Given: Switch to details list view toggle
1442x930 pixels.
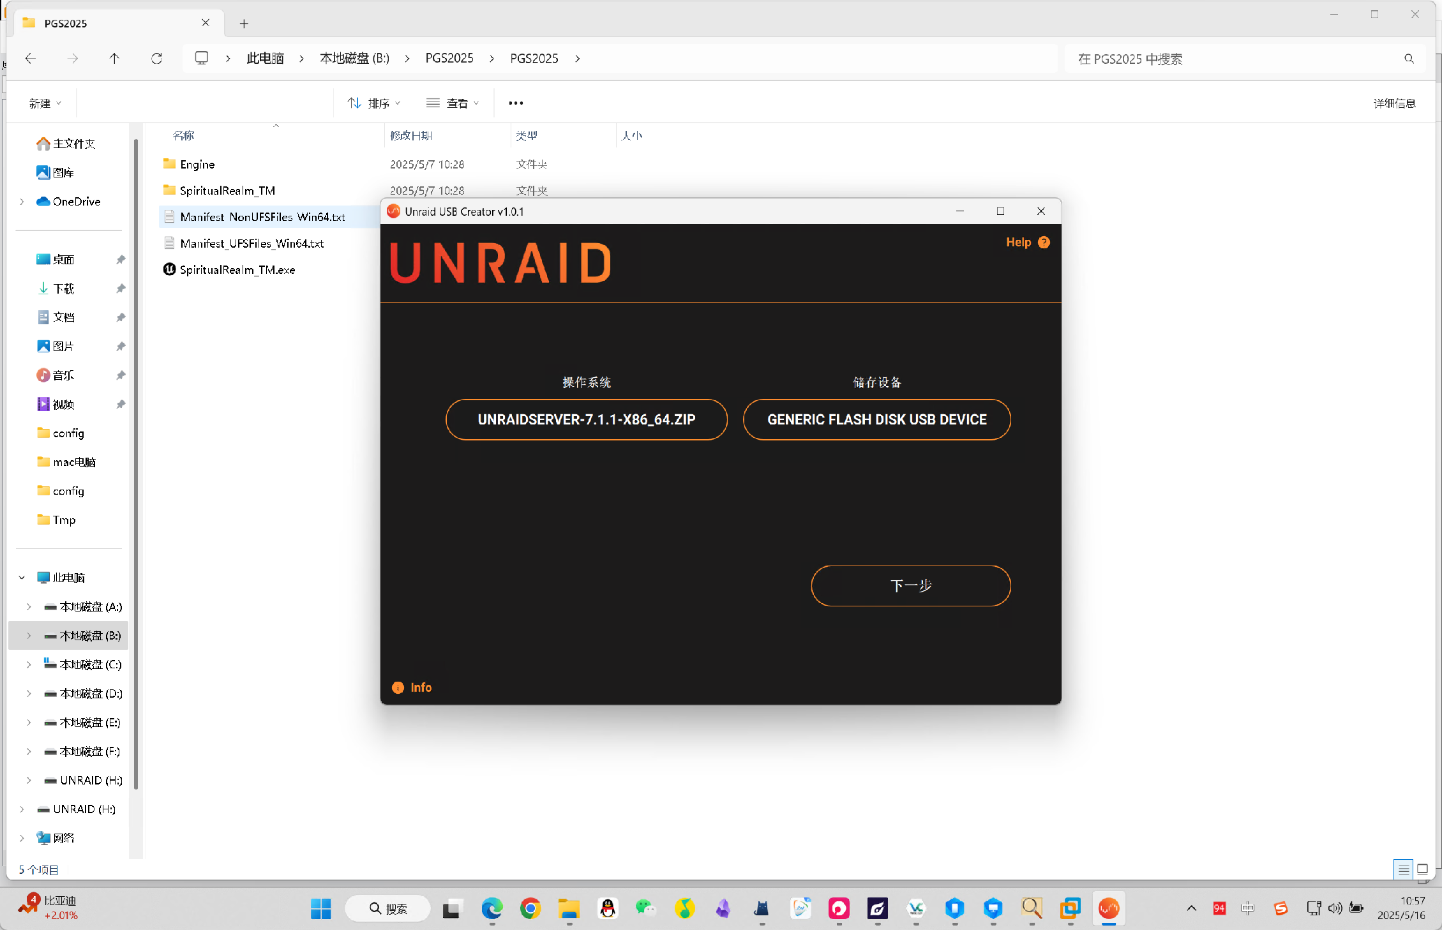Looking at the screenshot, I should [1403, 869].
